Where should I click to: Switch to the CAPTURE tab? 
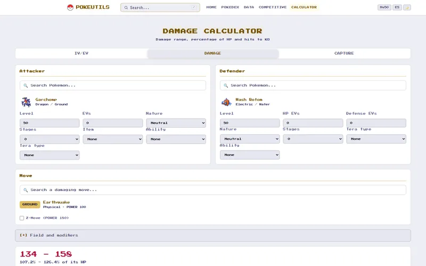[344, 54]
